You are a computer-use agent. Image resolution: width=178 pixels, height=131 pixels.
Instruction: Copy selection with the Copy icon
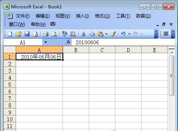(92, 34)
